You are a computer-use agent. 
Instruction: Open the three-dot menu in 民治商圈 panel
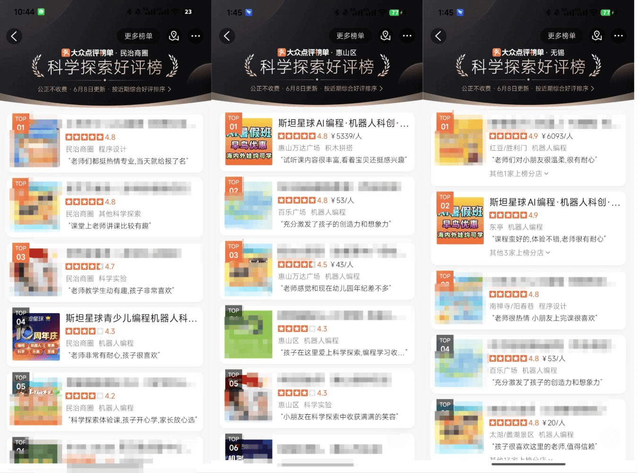point(196,36)
